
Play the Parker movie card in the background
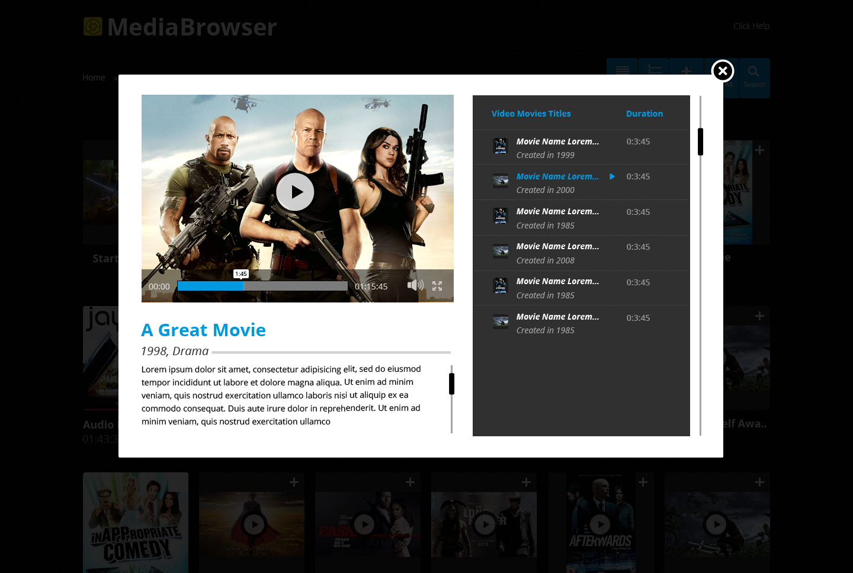[x=364, y=524]
